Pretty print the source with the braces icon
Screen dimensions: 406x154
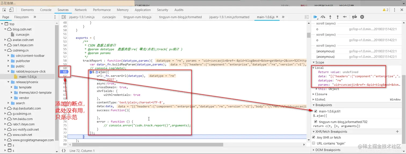[64, 151]
